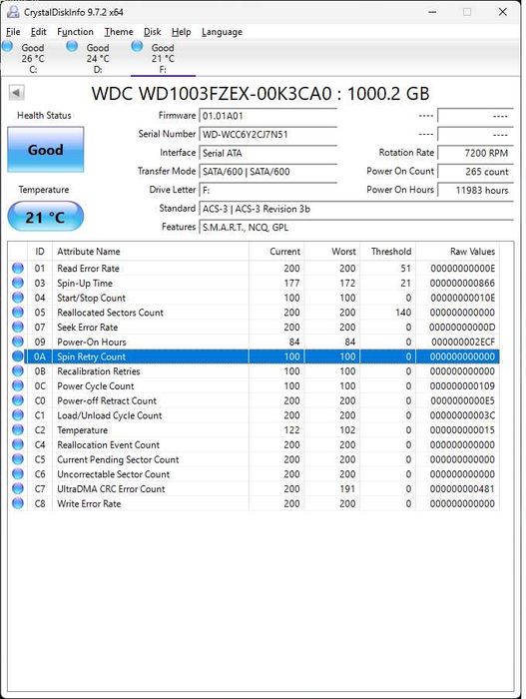
Task: Click the Serial Number value field
Action: pos(267,134)
